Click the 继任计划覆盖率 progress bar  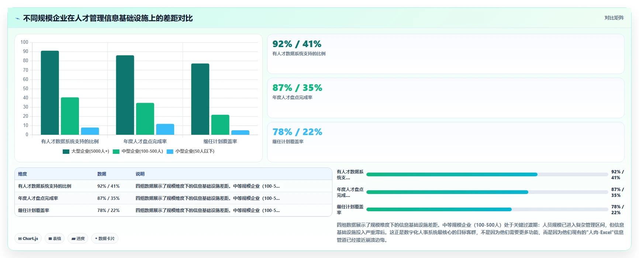click(x=487, y=209)
